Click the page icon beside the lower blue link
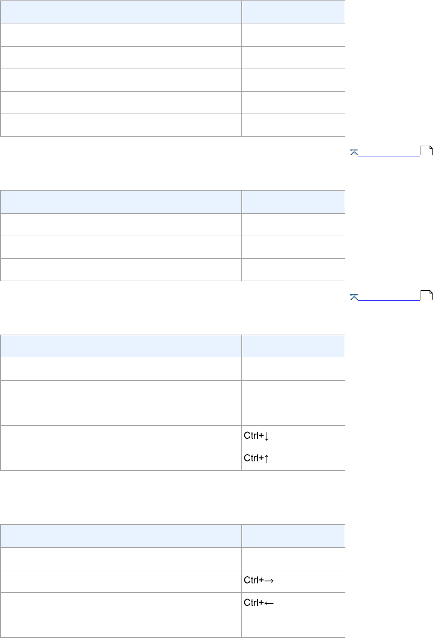Screen dimensions: 433x638 click(427, 295)
